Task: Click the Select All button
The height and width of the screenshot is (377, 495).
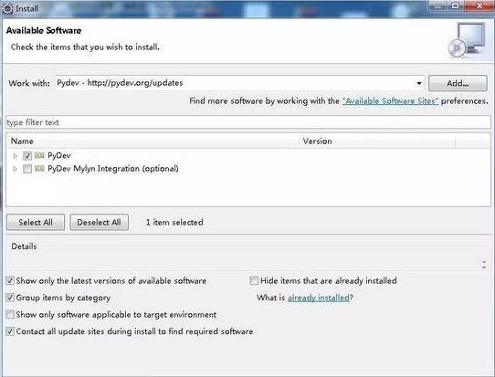Action: (x=36, y=222)
